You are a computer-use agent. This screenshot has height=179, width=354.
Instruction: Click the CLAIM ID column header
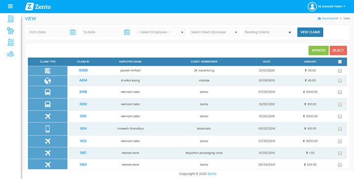coord(83,61)
